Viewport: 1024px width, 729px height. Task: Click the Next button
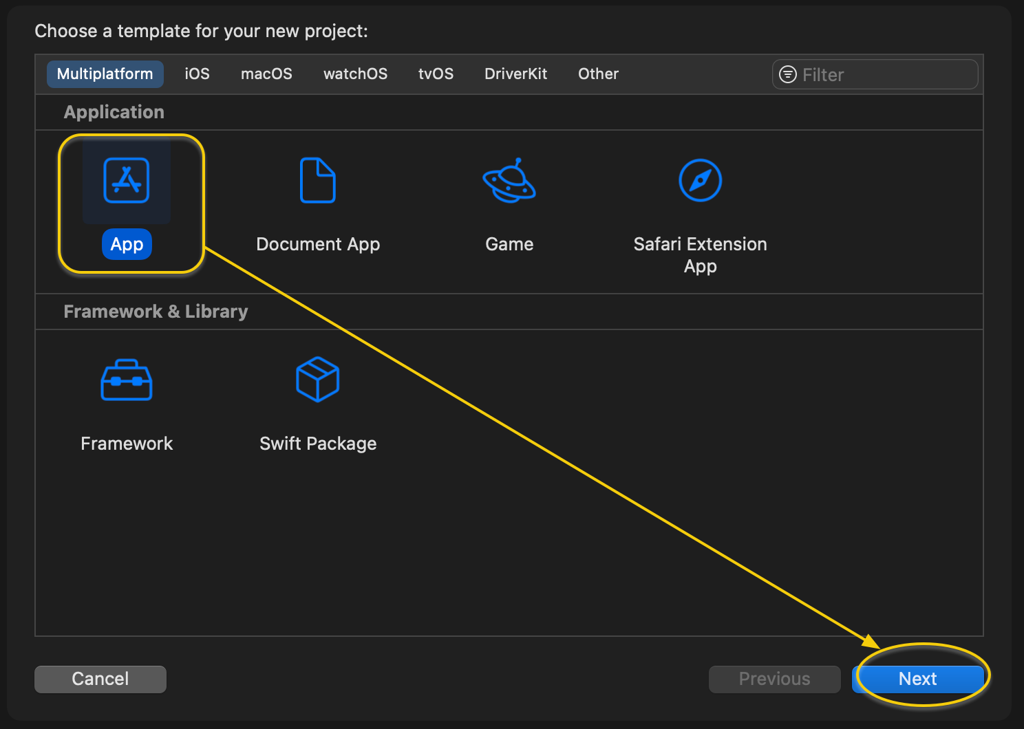pos(918,679)
